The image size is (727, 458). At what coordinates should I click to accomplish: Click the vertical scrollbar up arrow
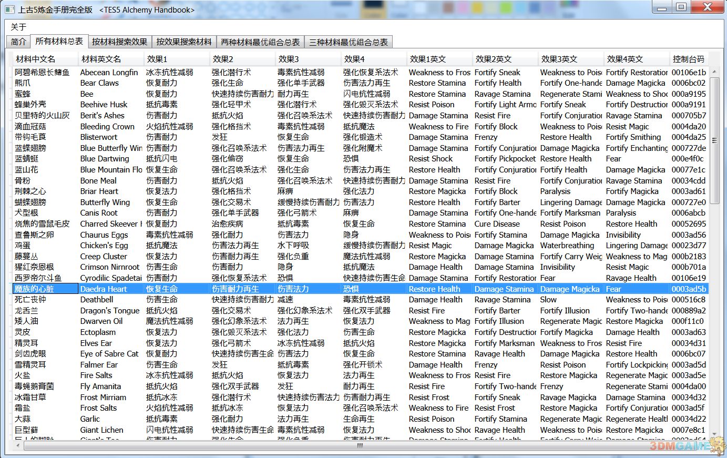click(x=714, y=71)
